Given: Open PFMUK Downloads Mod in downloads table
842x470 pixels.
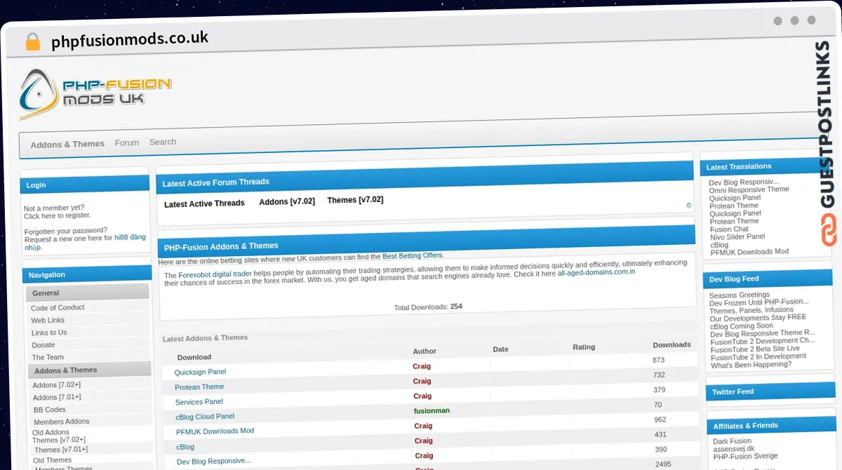Looking at the screenshot, I should pyautogui.click(x=215, y=431).
